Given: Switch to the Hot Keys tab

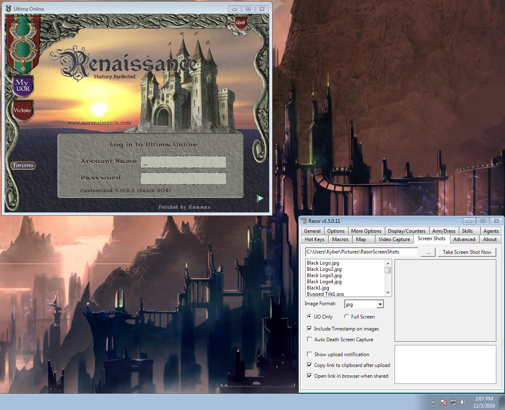Looking at the screenshot, I should coord(315,239).
